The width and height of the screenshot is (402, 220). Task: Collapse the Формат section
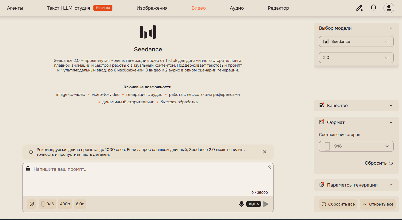(391, 122)
